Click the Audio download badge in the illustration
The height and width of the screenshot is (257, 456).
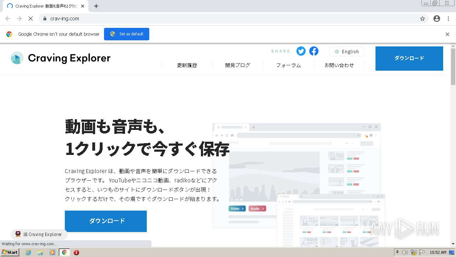click(x=257, y=208)
